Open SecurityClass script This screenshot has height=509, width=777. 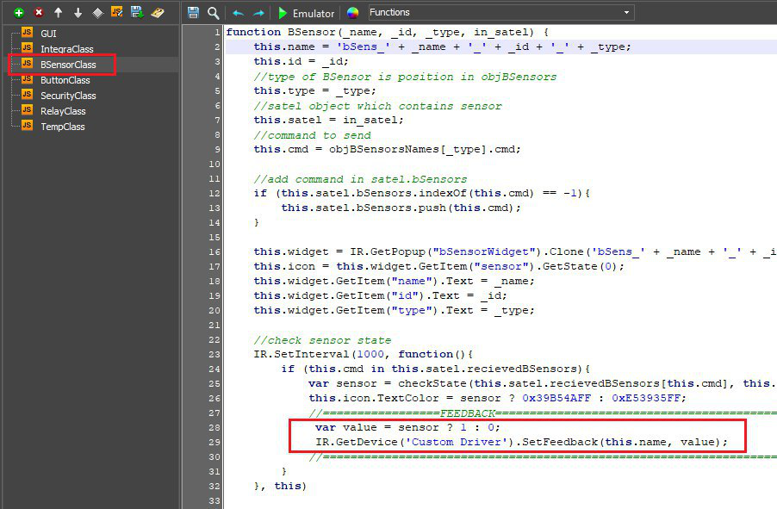coord(68,96)
